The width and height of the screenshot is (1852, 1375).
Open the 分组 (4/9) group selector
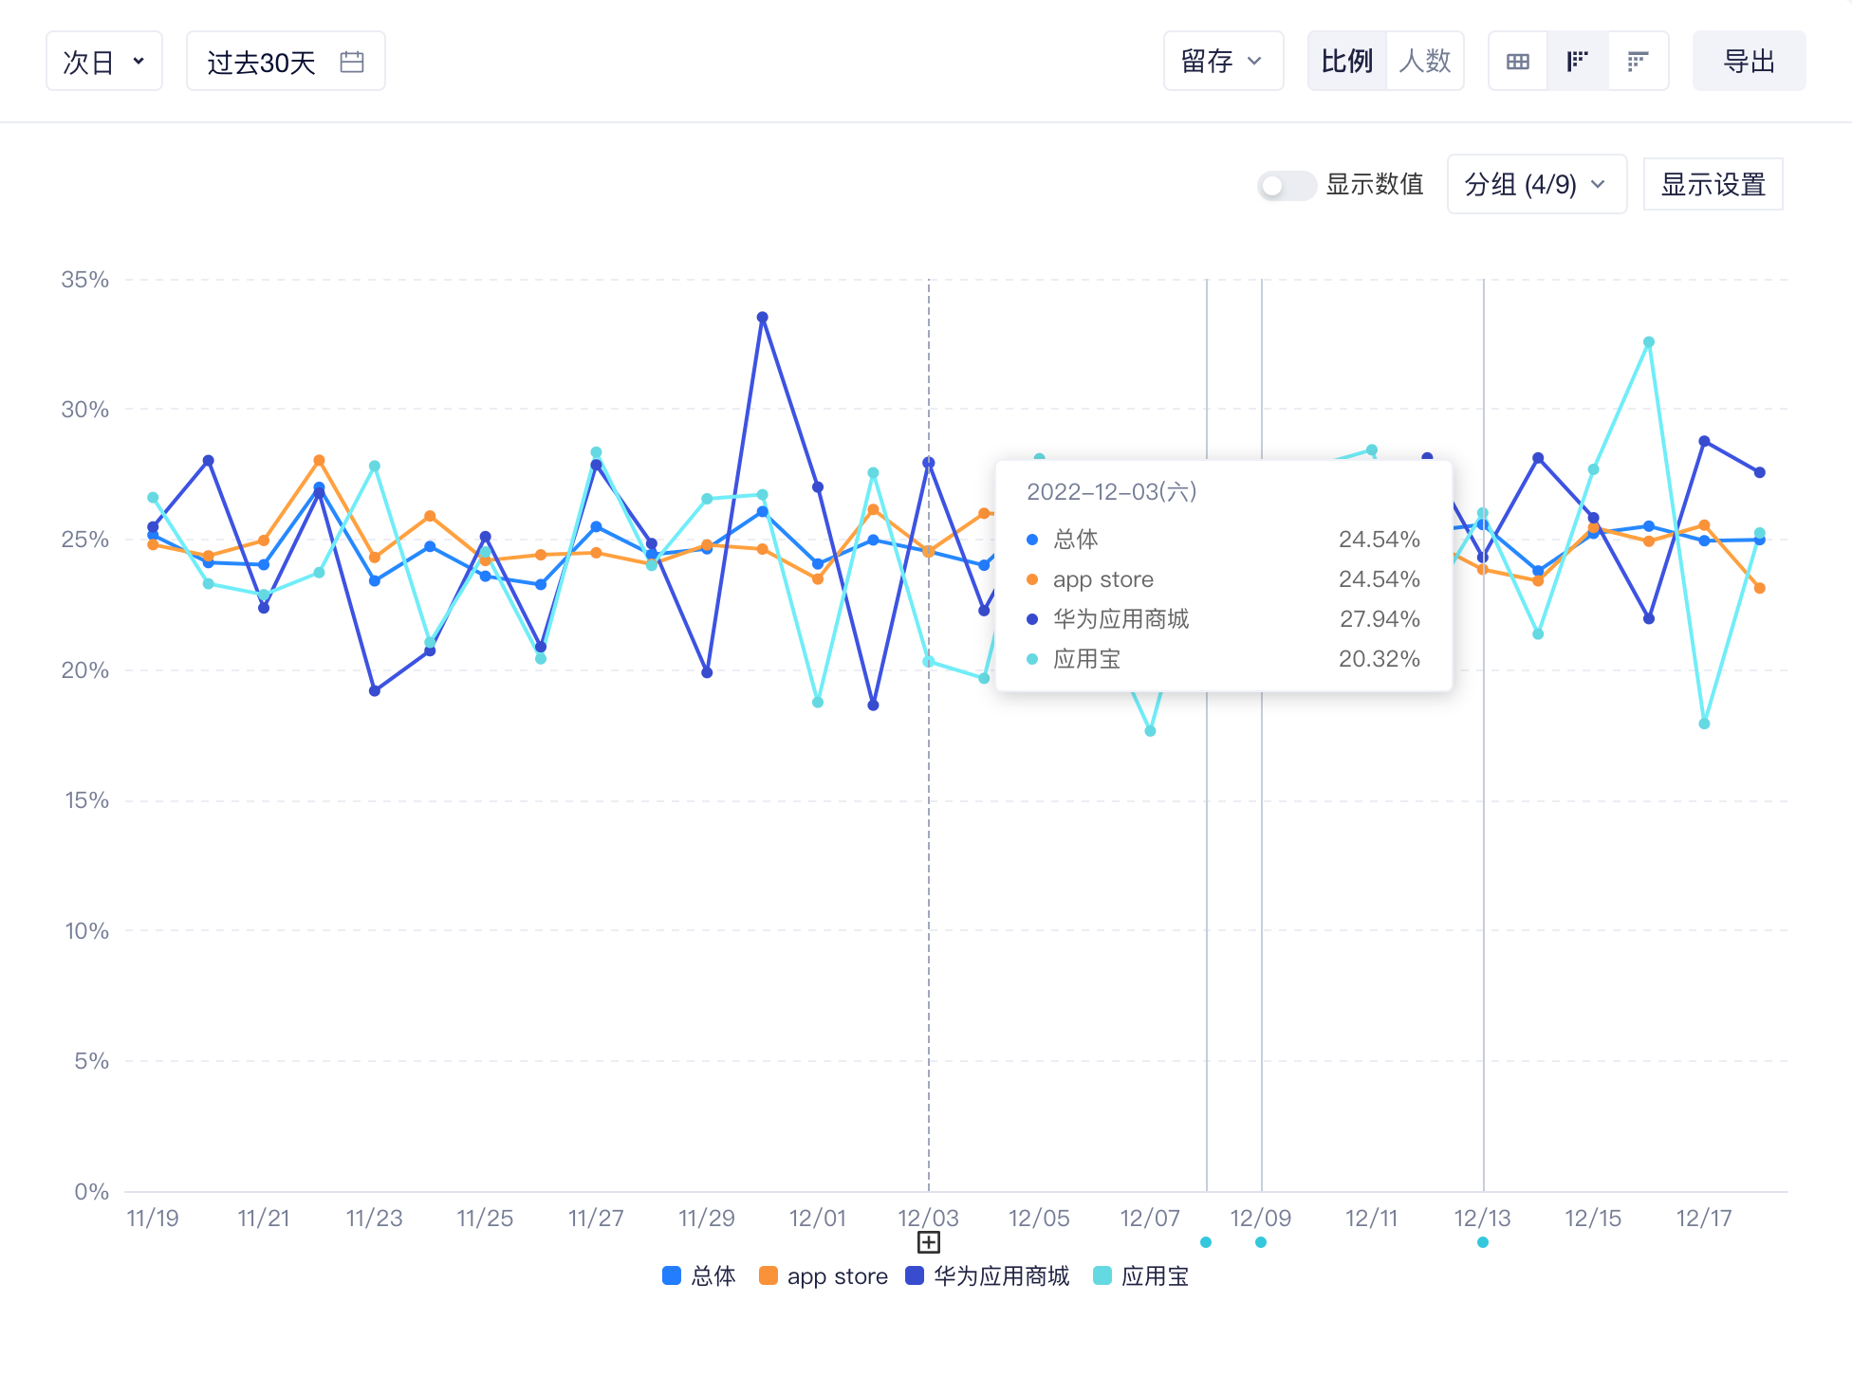coord(1535,185)
